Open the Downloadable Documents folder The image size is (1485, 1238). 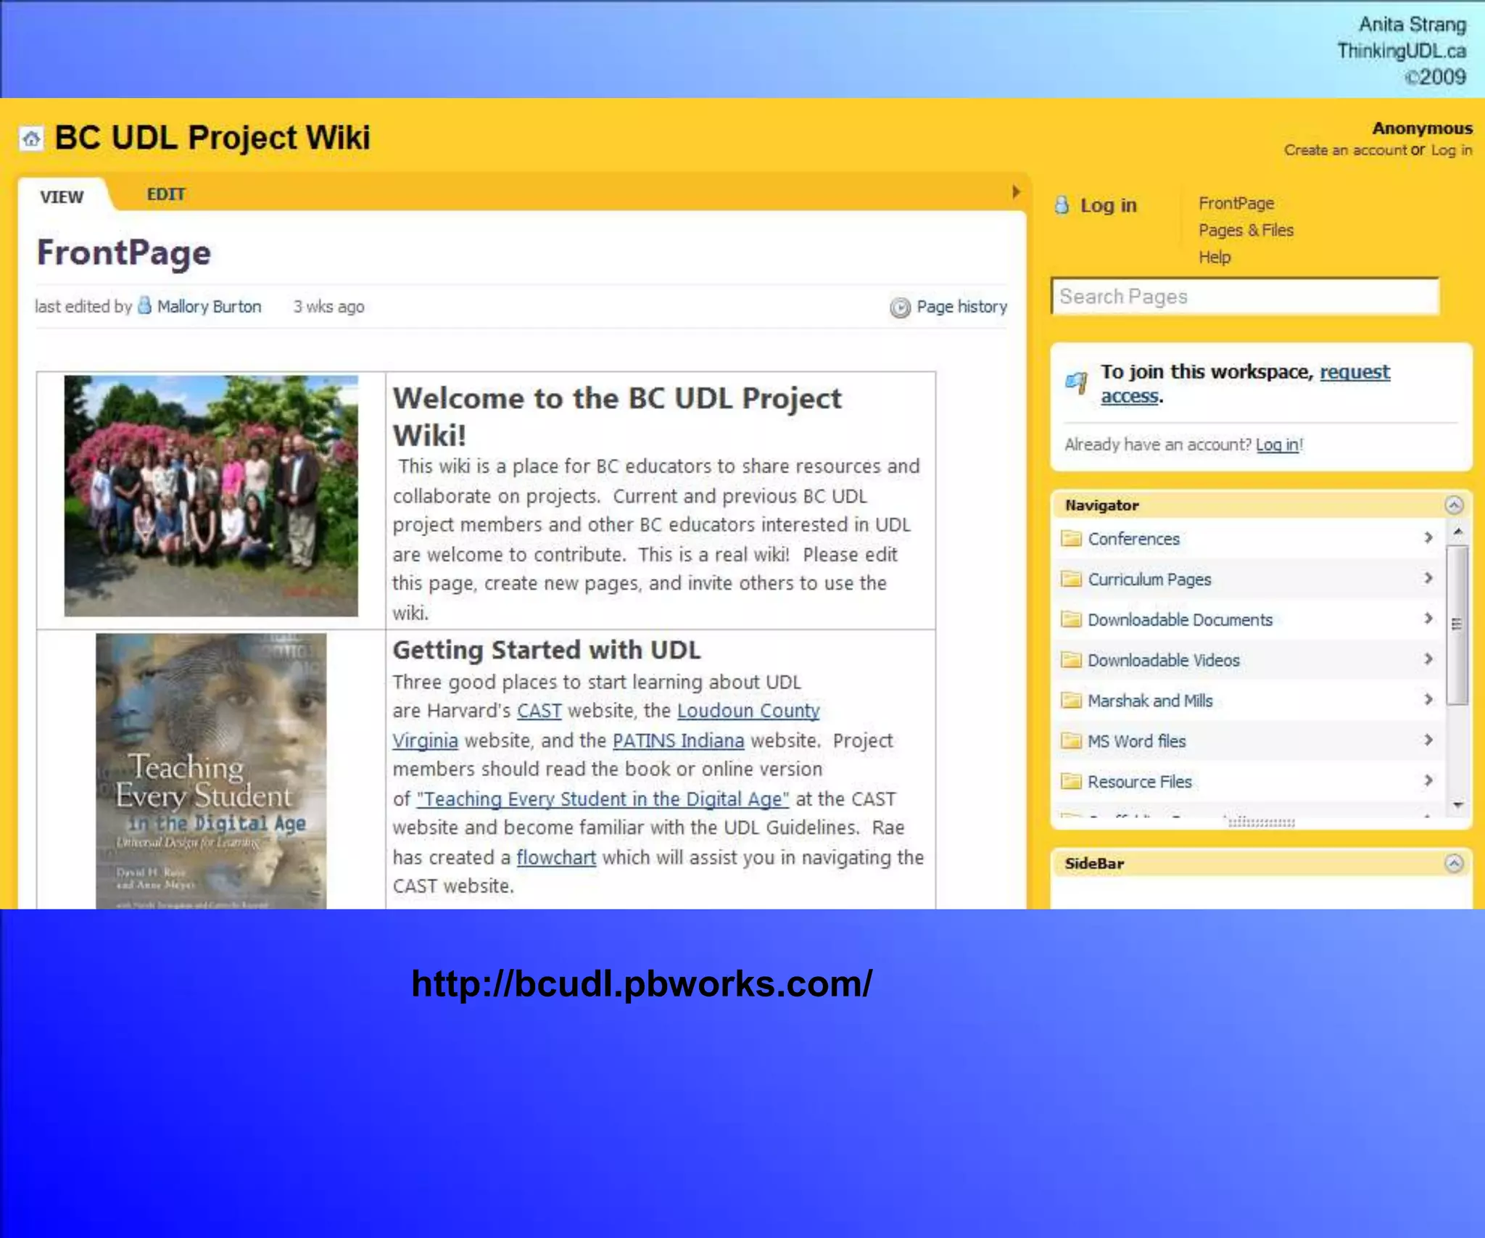(1180, 620)
